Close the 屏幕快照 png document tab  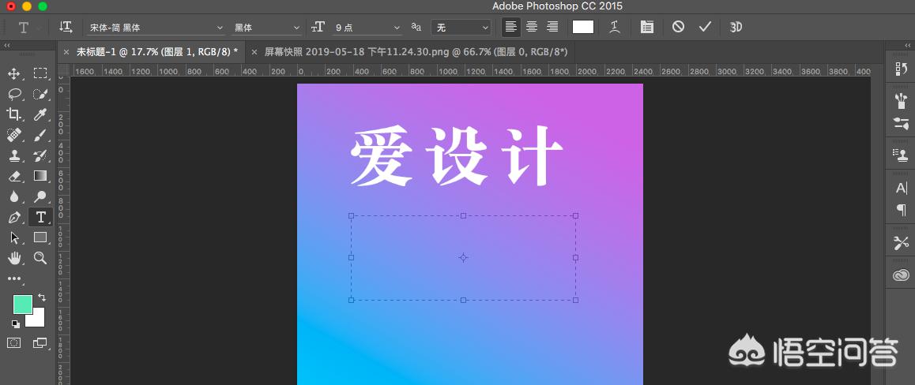254,52
